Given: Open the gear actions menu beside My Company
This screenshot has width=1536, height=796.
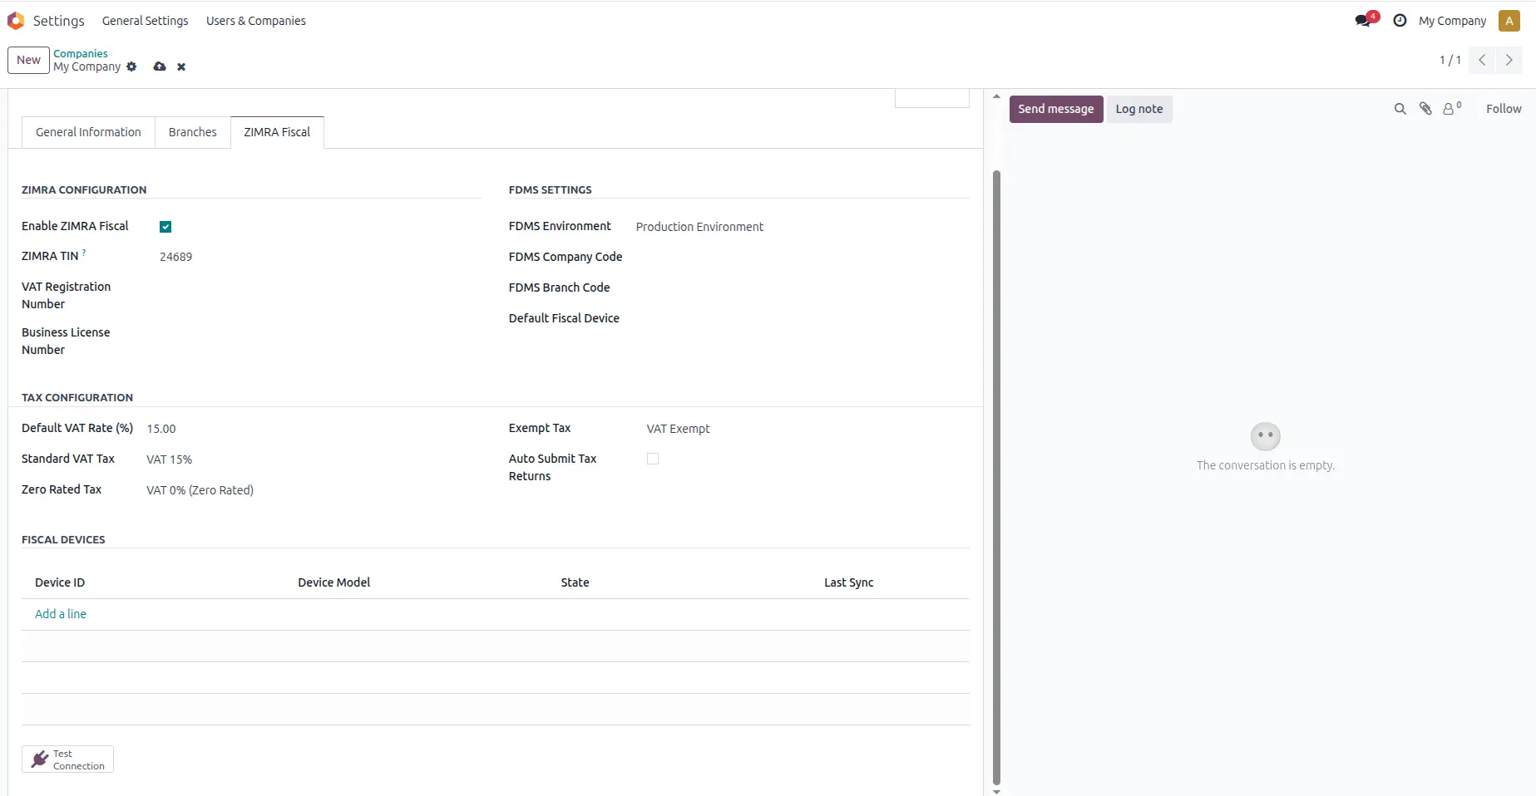Looking at the screenshot, I should click(131, 66).
